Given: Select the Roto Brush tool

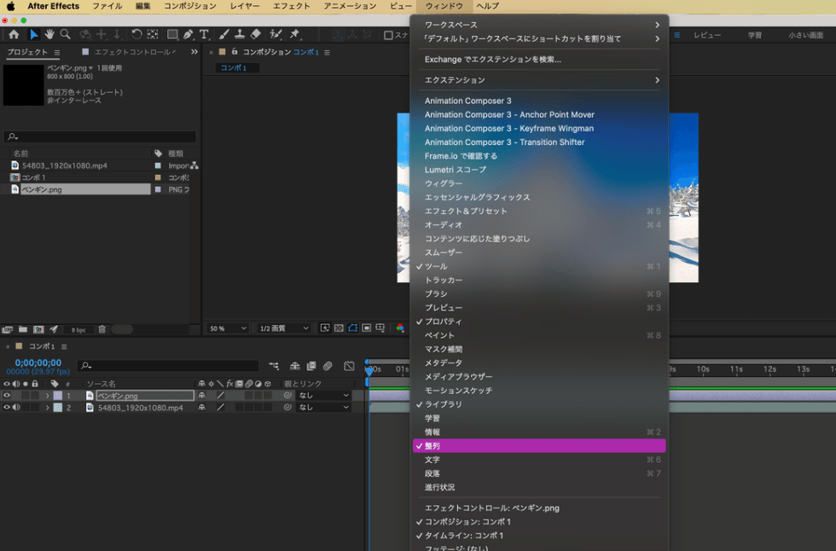Looking at the screenshot, I should (276, 34).
